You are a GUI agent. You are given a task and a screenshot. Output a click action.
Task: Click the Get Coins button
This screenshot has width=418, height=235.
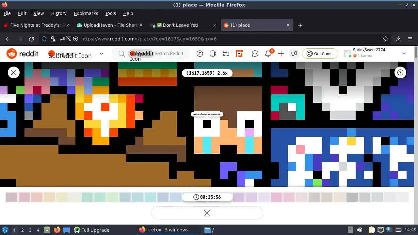[x=320, y=54]
